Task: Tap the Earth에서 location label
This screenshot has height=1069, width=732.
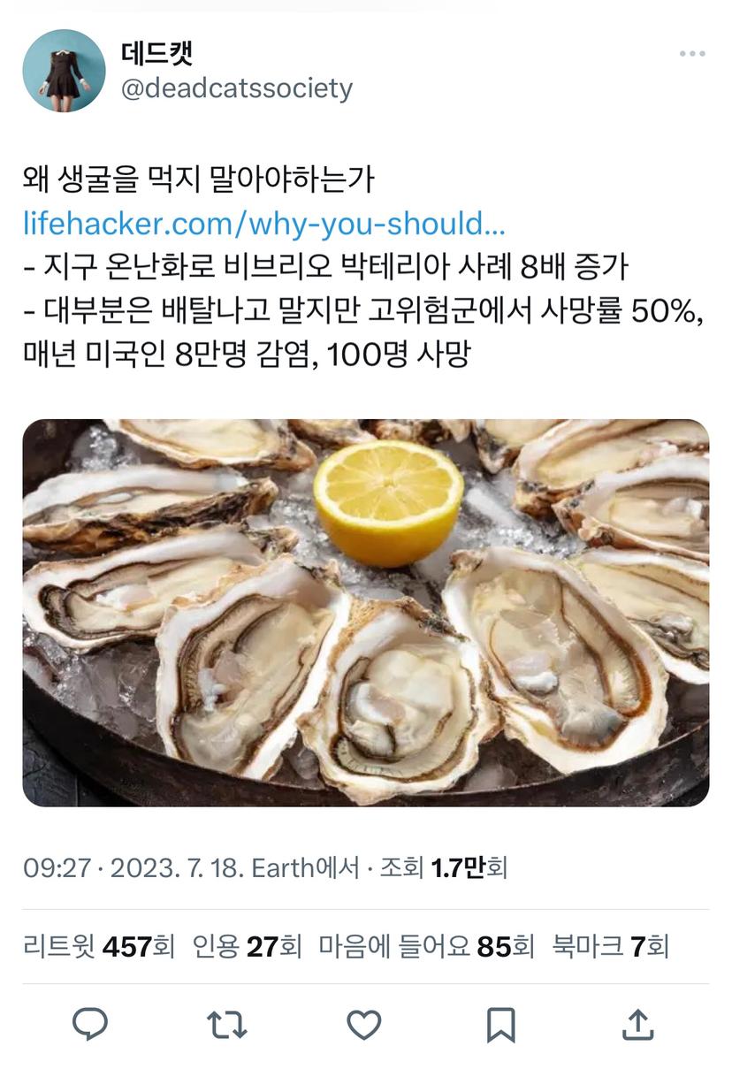Action: coord(307,867)
